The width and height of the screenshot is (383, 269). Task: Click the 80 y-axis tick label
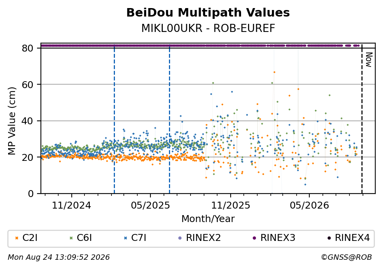(x=27, y=48)
